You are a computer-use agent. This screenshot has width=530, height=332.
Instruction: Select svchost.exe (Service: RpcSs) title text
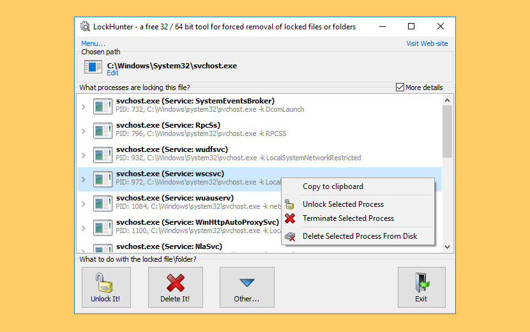pyautogui.click(x=168, y=125)
